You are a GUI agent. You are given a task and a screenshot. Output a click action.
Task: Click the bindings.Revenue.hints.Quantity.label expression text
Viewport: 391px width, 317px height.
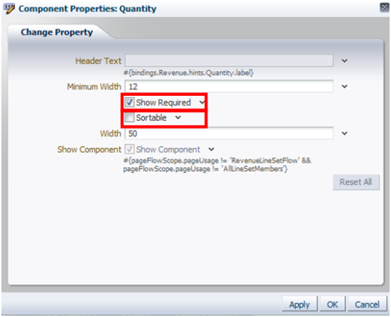[189, 73]
